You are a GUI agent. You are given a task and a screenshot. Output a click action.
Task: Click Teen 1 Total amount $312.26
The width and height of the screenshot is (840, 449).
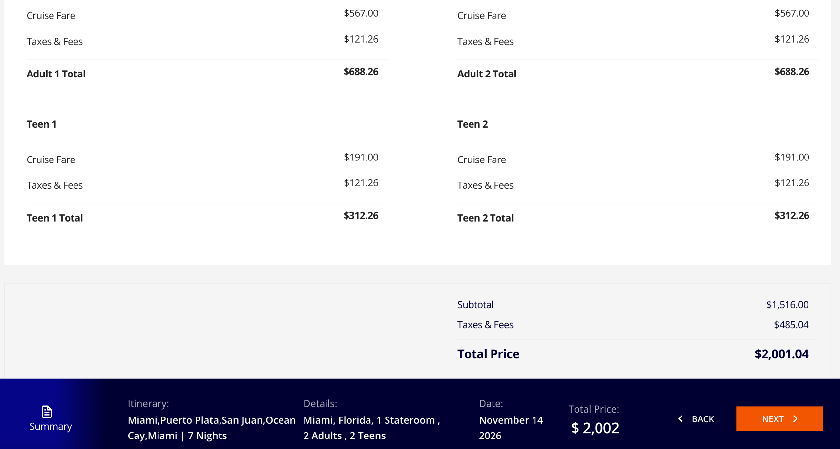(361, 216)
